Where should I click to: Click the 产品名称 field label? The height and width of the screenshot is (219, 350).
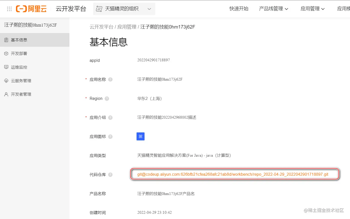98,194
